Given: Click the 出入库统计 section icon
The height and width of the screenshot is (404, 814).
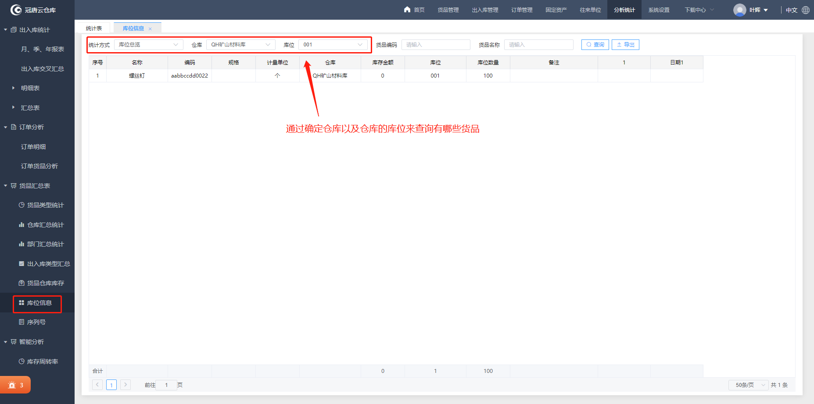Looking at the screenshot, I should pos(14,30).
